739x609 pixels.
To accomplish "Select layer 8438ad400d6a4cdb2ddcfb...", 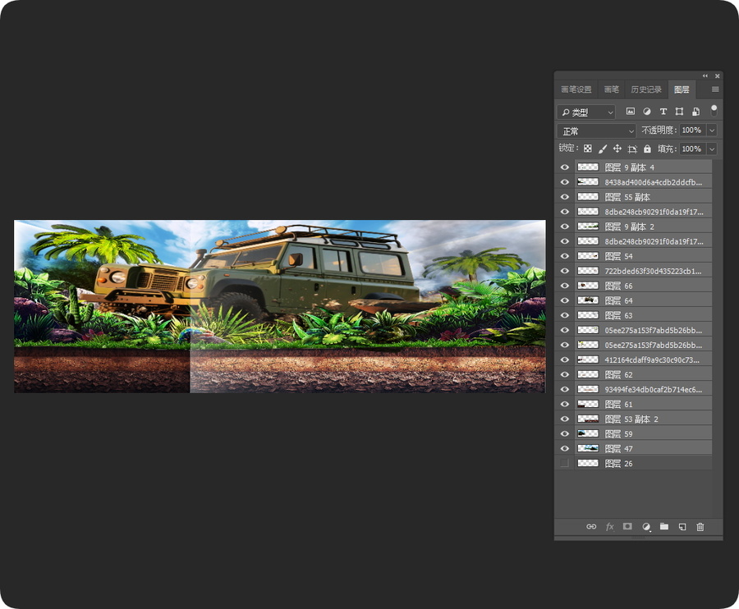I will point(654,182).
